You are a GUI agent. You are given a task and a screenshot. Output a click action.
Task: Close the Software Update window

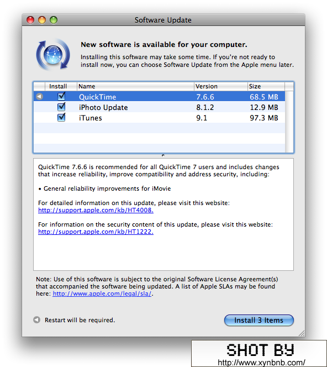point(30,20)
